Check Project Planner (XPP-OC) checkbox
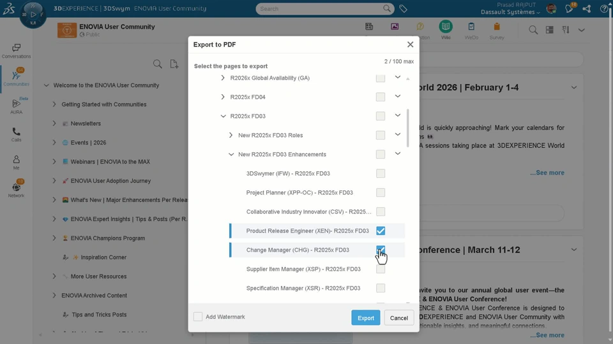 [381, 192]
